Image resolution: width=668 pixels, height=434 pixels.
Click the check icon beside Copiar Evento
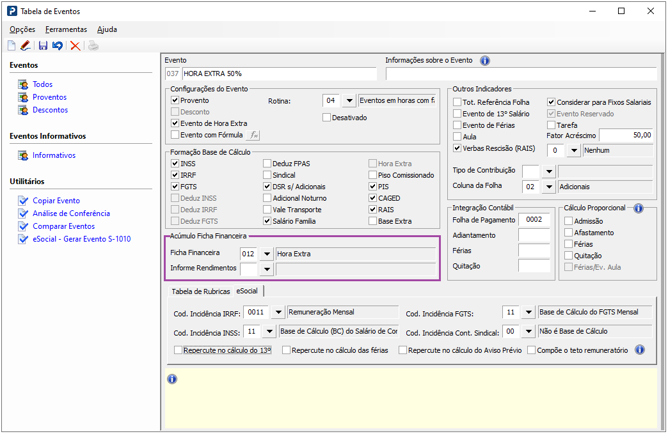click(x=23, y=201)
